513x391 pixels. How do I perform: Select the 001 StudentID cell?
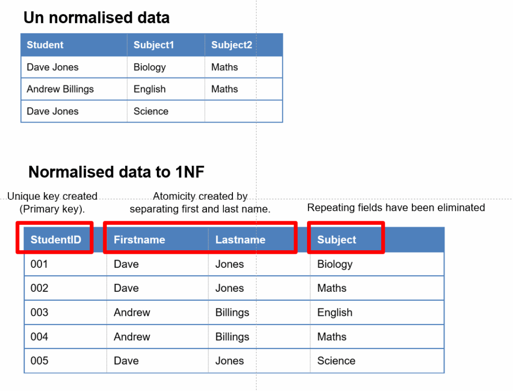click(40, 264)
